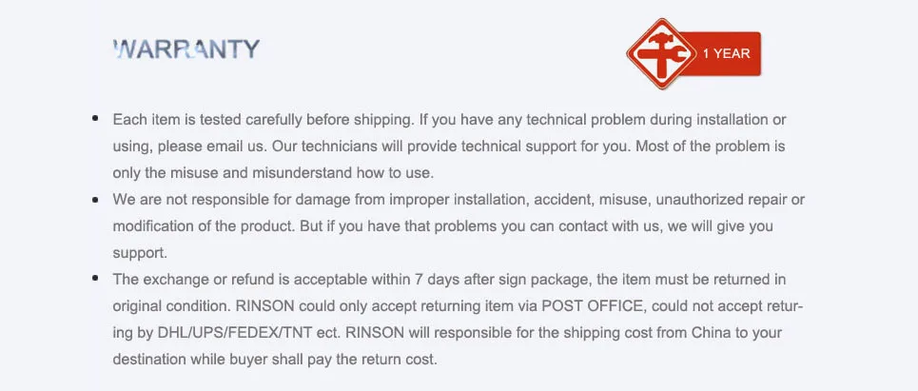Click the phrase 'please email us'
Viewport: 918px width, 391px height.
212,147
